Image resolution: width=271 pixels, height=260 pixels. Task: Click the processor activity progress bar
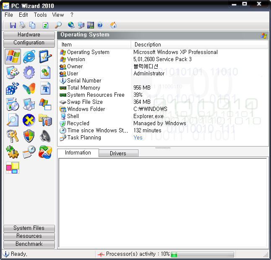tap(202, 254)
